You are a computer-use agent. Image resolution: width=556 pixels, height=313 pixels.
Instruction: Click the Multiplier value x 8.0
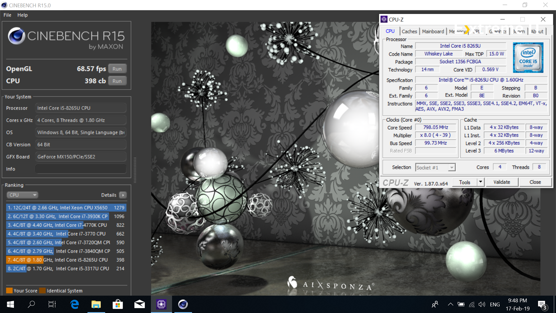tap(436, 135)
